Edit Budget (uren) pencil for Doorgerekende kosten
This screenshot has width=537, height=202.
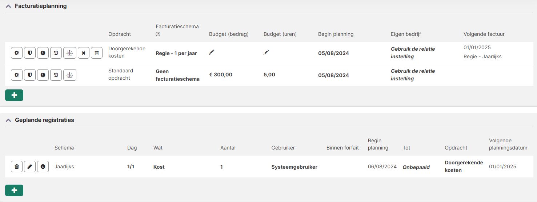266,52
